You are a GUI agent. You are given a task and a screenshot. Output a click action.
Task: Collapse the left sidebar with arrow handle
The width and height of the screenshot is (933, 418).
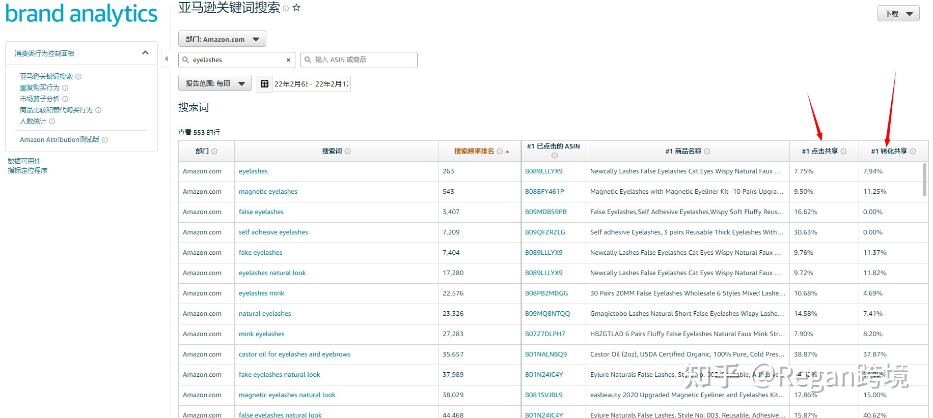pos(166,59)
